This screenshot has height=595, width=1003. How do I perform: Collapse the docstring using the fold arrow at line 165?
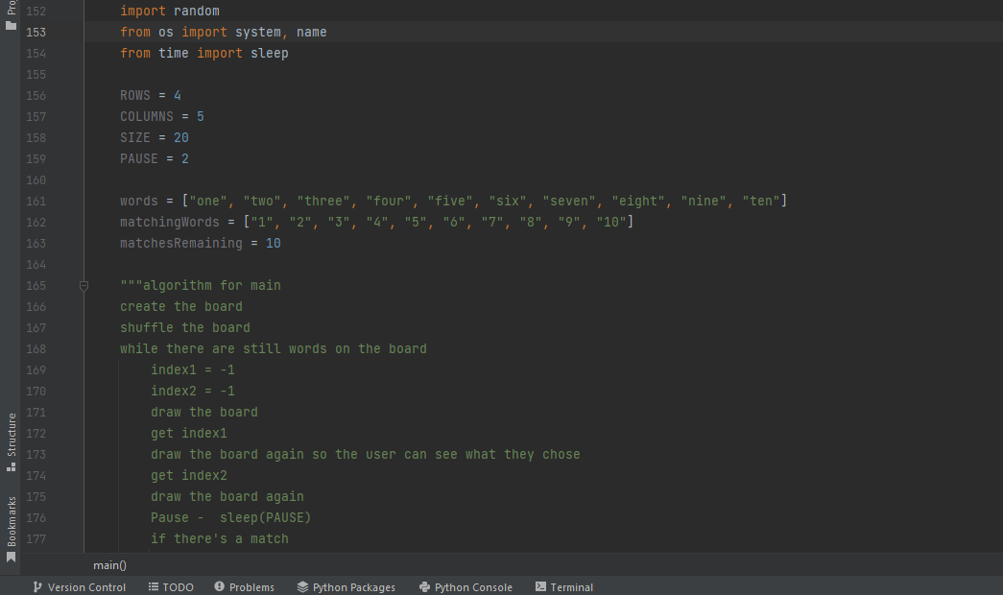click(84, 285)
